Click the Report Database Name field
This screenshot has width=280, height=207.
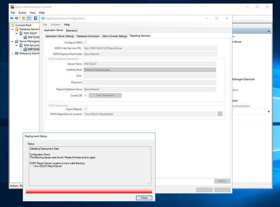[150, 89]
